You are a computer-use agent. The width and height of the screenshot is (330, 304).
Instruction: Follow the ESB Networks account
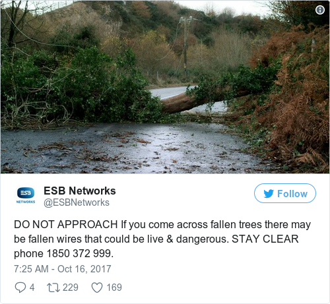pyautogui.click(x=285, y=193)
